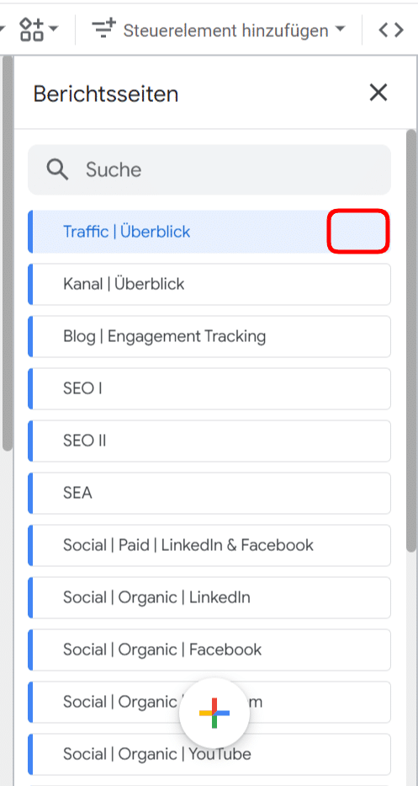The image size is (418, 786).
Task: Open Social | Organic | LinkedIn page
Action: coord(209,597)
